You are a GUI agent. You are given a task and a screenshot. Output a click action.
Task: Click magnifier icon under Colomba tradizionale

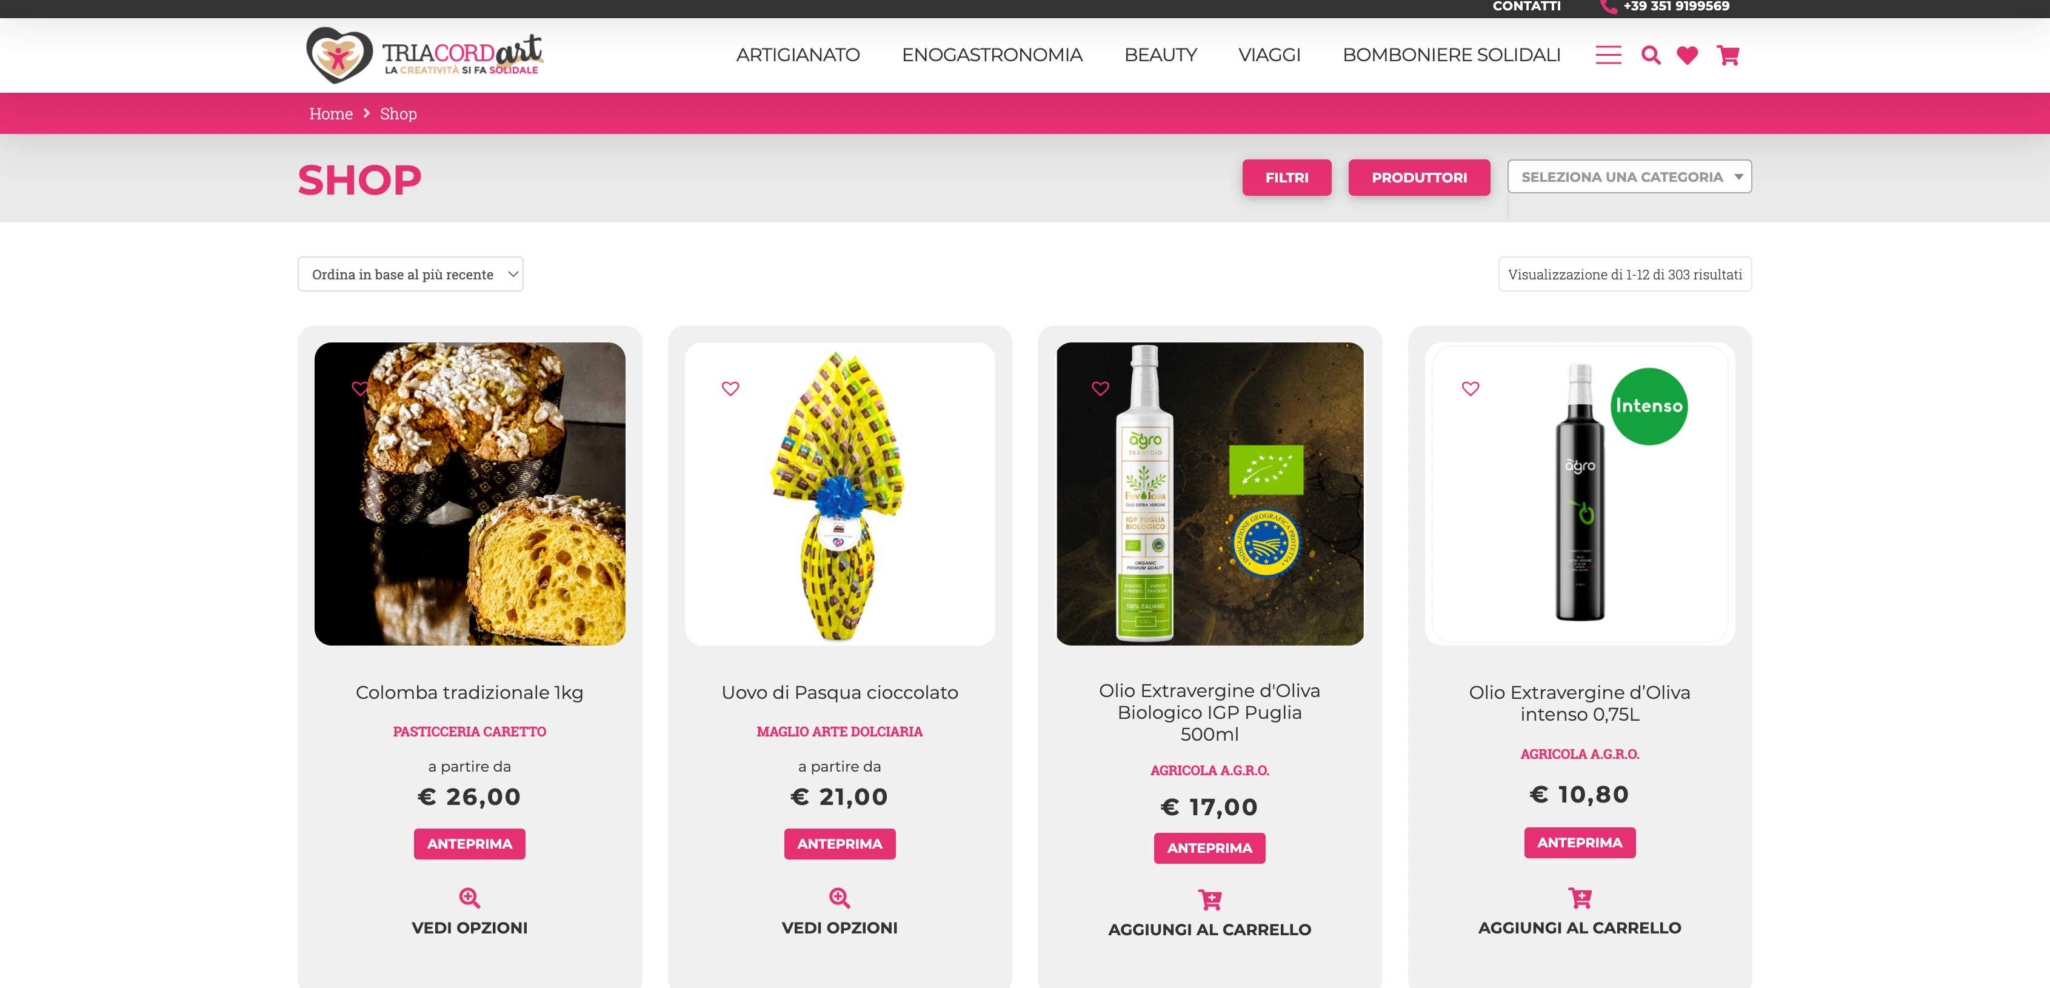(470, 898)
